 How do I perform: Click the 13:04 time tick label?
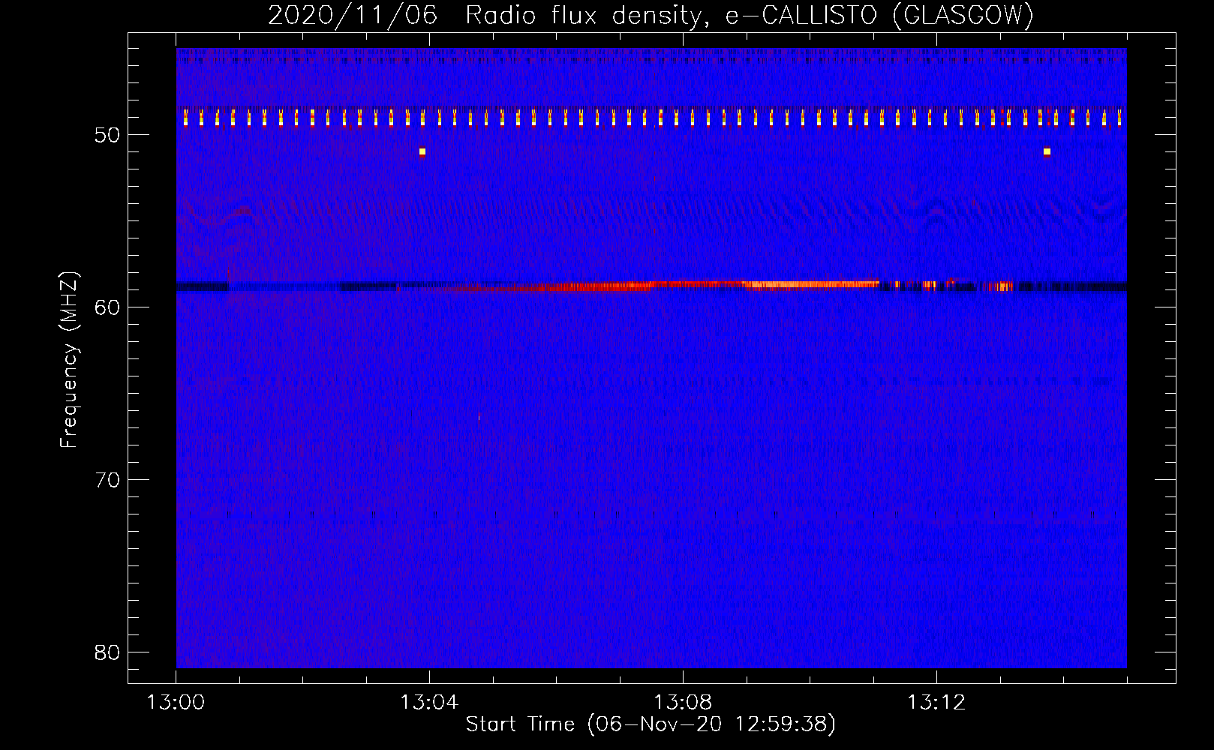(x=429, y=703)
